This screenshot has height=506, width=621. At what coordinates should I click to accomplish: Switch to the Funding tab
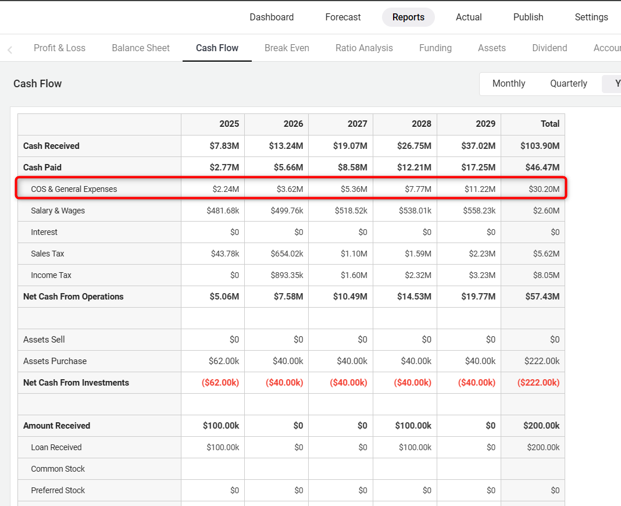click(436, 48)
